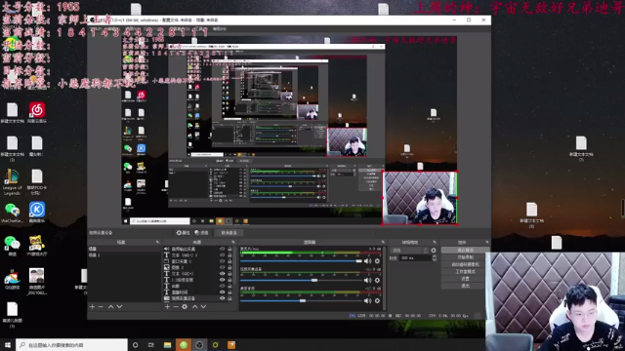Viewport: 625px width, 351px height.
Task: Open scene transition properties gear
Action: click(x=434, y=251)
